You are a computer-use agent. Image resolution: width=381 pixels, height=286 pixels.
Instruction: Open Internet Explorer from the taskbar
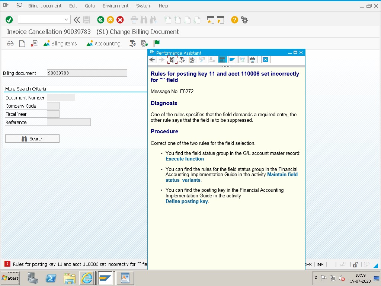point(87,278)
